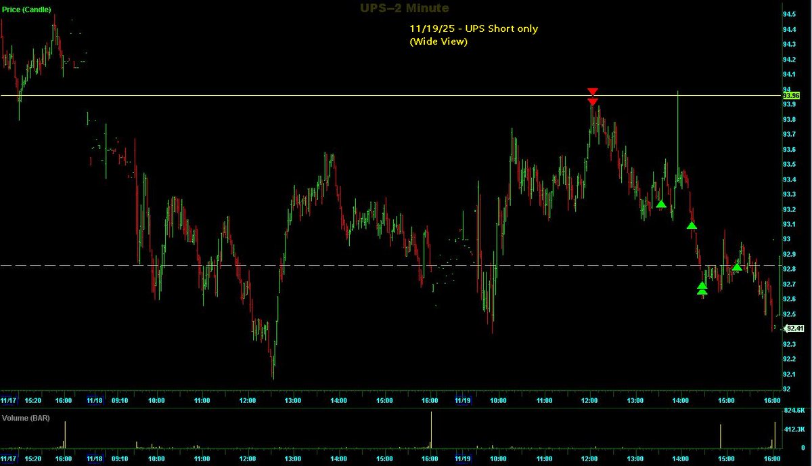Click the 824.6K volume axis label
The image size is (812, 466).
(x=793, y=410)
